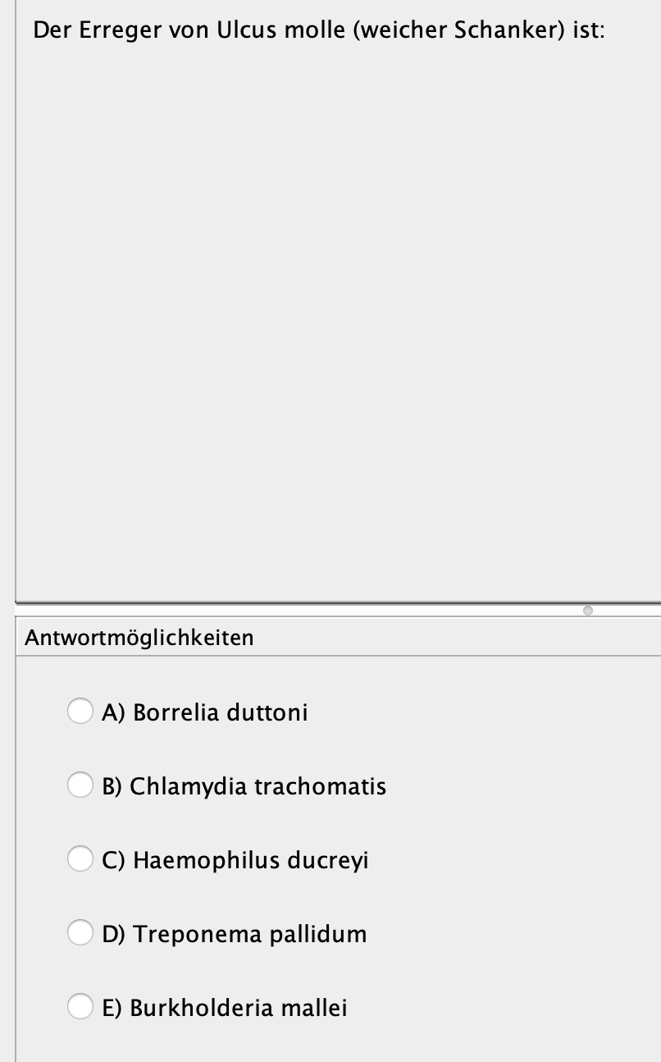Click the 'Antwortmöglichkeiten' section header
The image size is (661, 1062).
tap(138, 637)
